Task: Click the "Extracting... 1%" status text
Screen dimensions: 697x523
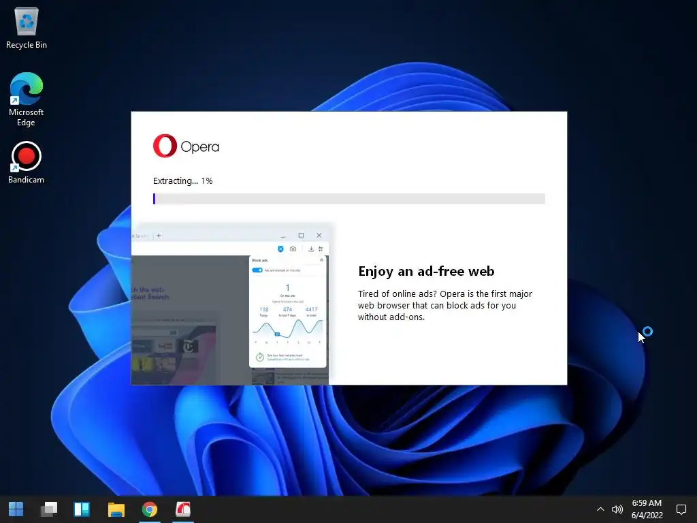Action: [182, 181]
